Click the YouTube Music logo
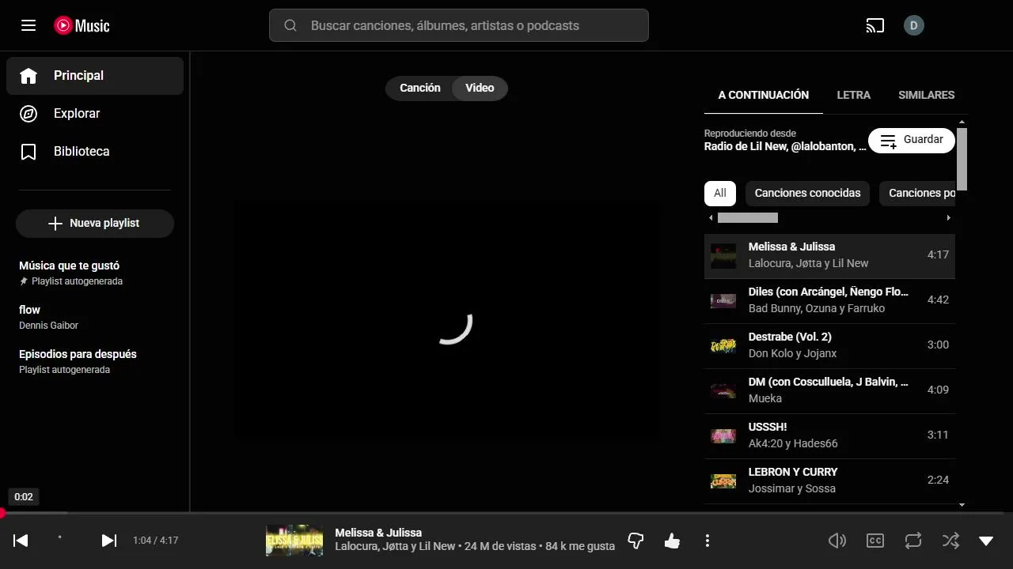 [82, 25]
